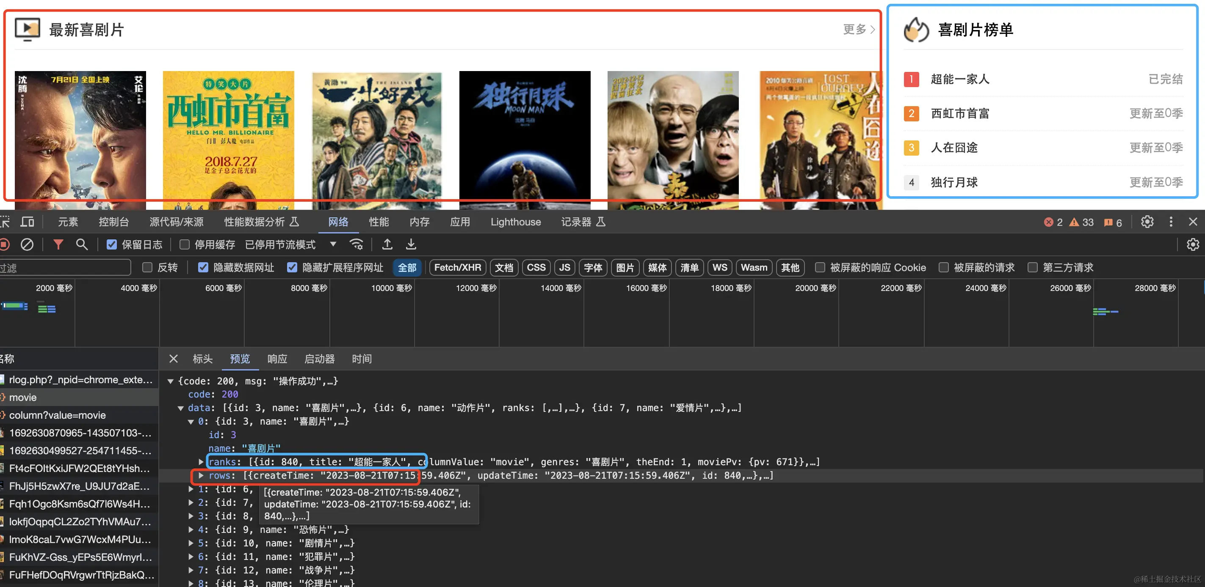Filter requests by JS type
1205x587 pixels.
coord(565,267)
